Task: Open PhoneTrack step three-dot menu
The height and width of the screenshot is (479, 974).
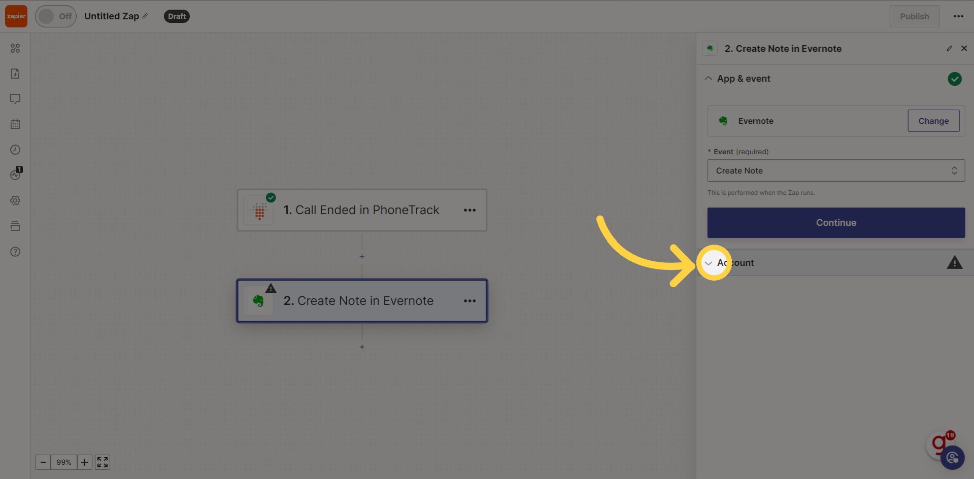Action: click(470, 210)
